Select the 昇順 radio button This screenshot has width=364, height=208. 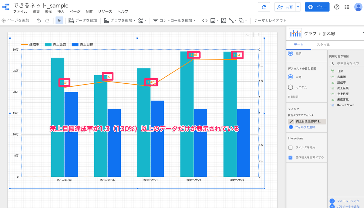pos(290,53)
